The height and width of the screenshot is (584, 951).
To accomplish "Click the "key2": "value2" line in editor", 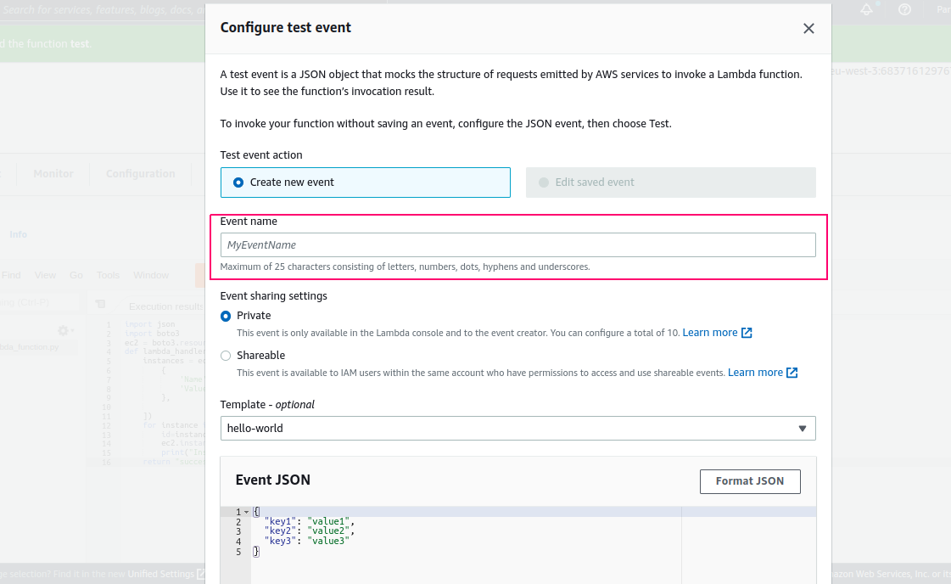I will pyautogui.click(x=310, y=531).
